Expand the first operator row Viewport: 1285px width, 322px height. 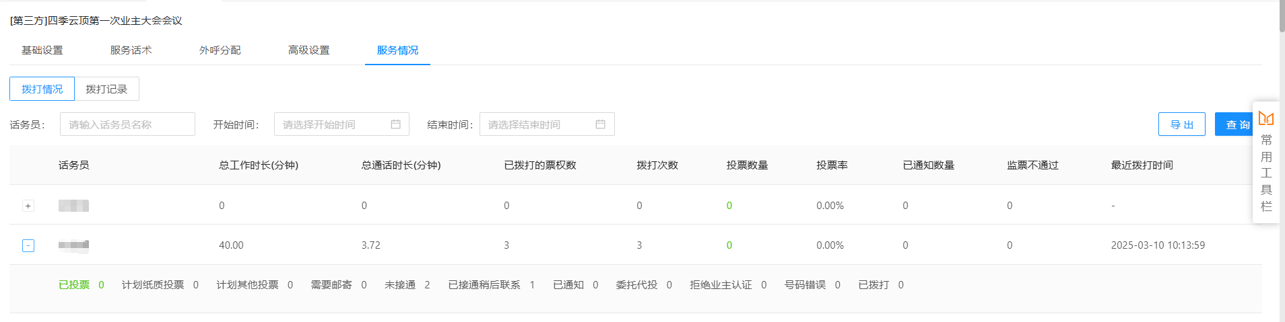click(28, 206)
